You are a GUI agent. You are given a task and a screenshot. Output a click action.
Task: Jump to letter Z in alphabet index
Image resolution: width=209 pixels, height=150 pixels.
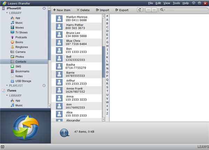(x=107, y=114)
